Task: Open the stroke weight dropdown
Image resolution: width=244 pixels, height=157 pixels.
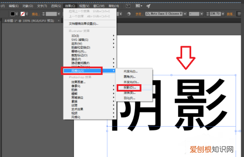Action: pyautogui.click(x=59, y=14)
